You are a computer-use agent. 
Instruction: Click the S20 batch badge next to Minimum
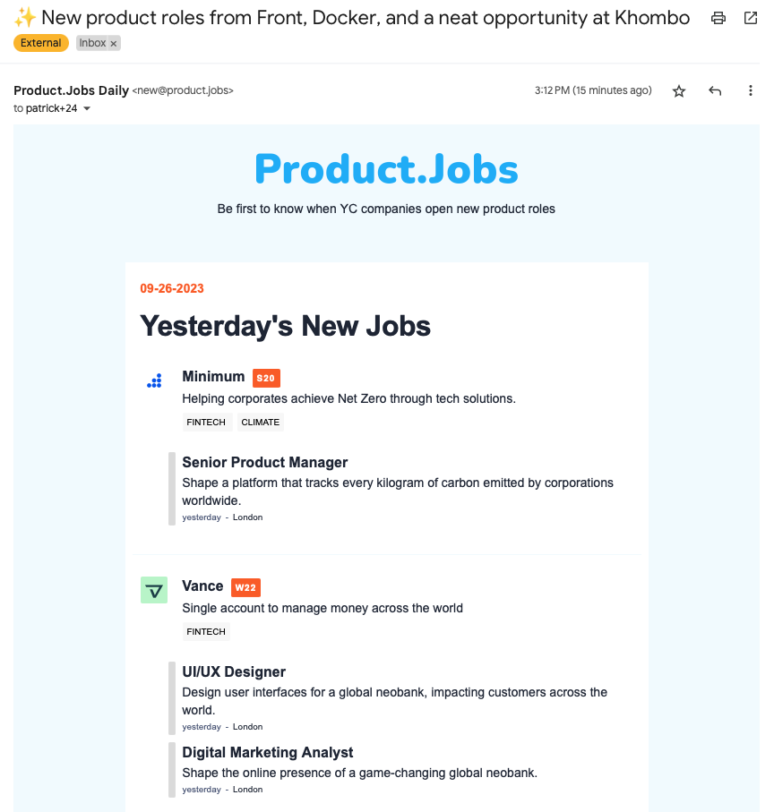tap(265, 378)
